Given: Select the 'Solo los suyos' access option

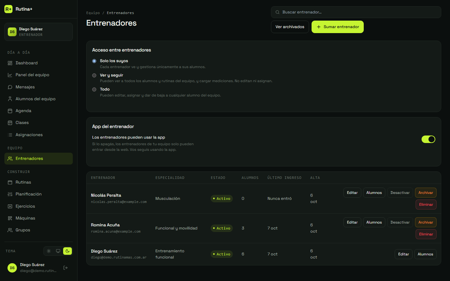Looking at the screenshot, I should tap(94, 61).
